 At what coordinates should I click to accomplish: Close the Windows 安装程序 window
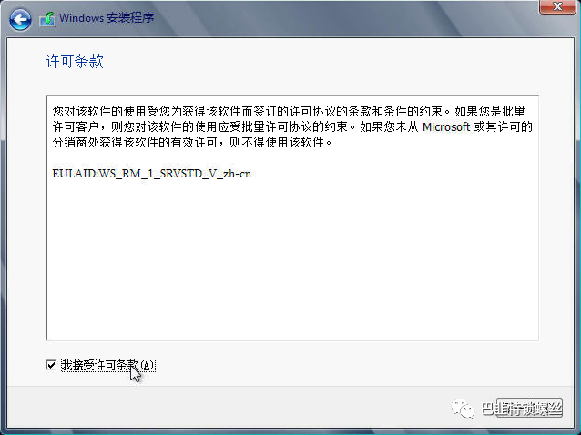point(557,6)
